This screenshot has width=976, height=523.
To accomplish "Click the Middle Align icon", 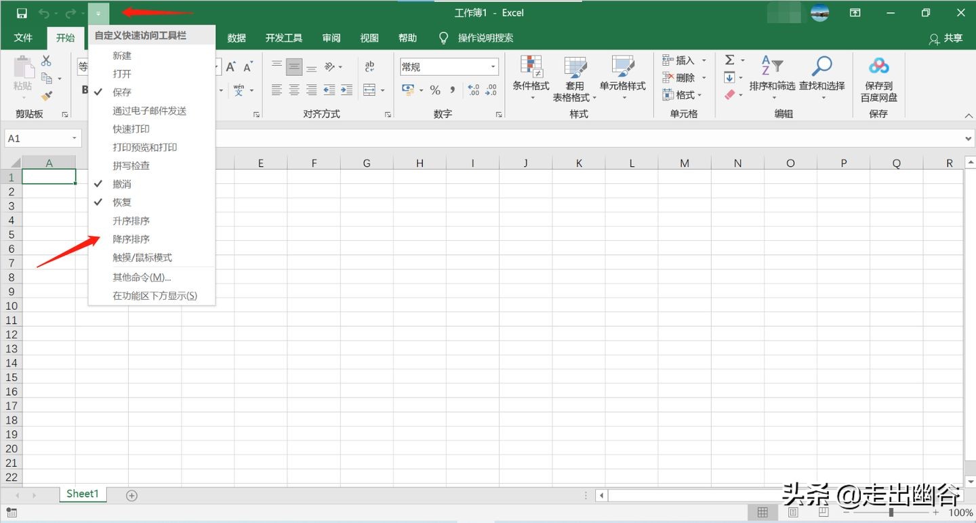I will [x=294, y=66].
